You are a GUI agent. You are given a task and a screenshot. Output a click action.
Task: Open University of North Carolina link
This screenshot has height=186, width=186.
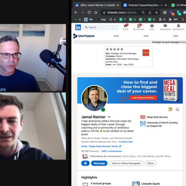(159, 124)
